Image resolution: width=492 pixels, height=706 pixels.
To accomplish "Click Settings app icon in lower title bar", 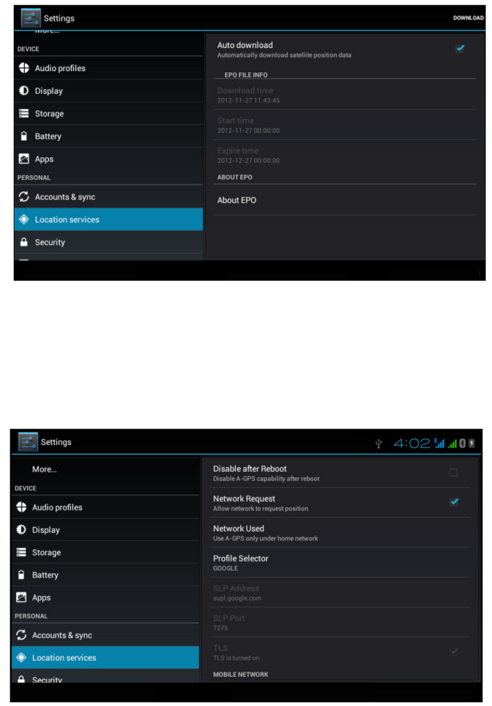I will [28, 442].
